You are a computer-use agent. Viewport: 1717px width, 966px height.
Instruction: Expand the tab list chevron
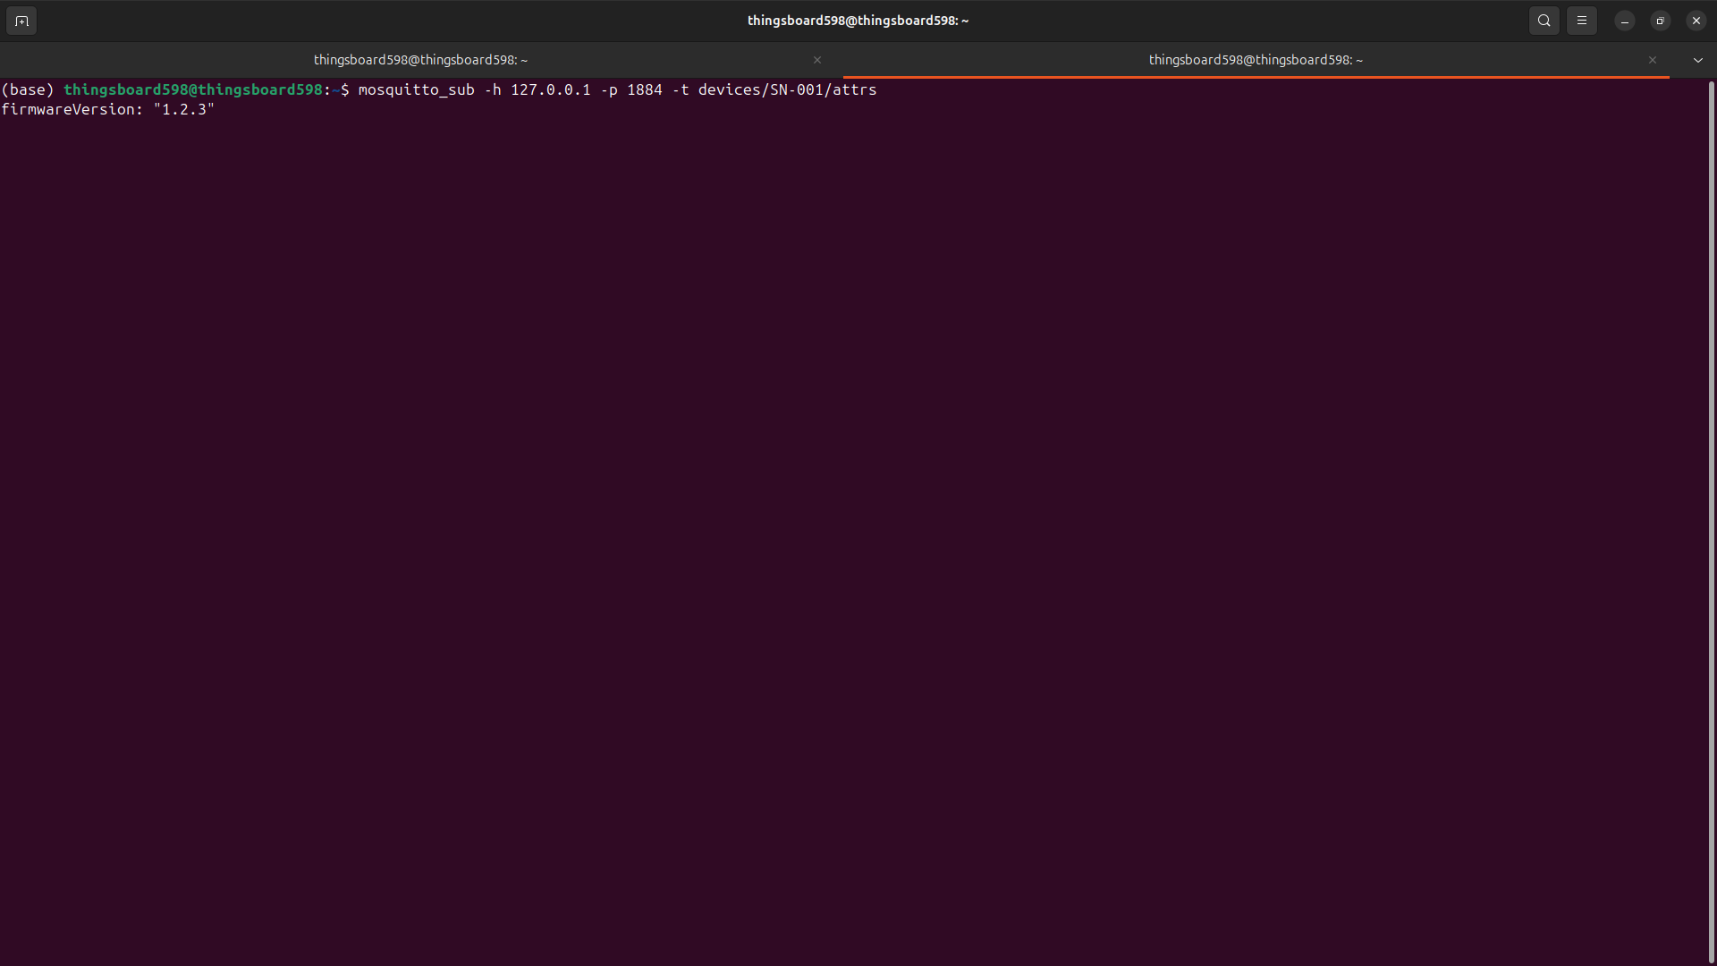[1697, 60]
